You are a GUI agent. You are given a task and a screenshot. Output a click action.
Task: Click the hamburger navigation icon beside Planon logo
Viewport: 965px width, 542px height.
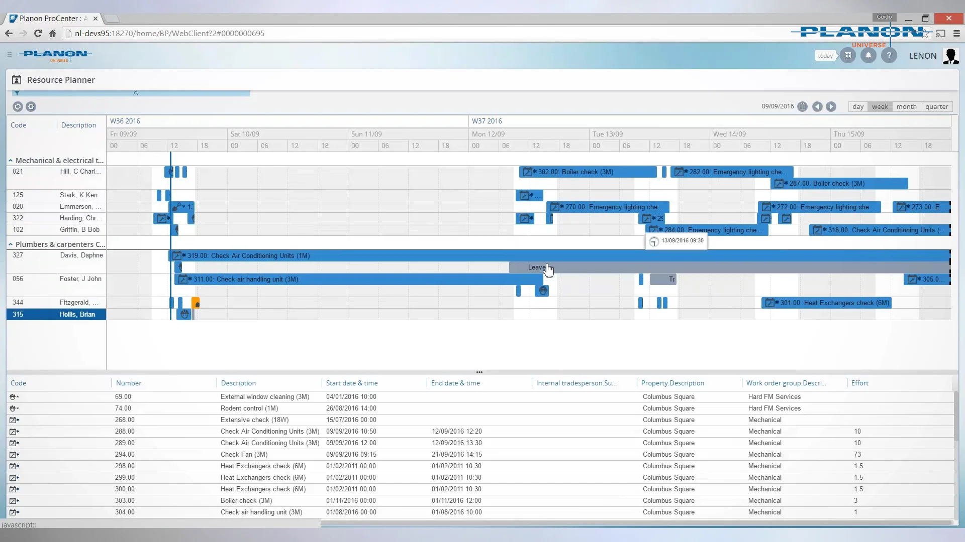click(10, 54)
